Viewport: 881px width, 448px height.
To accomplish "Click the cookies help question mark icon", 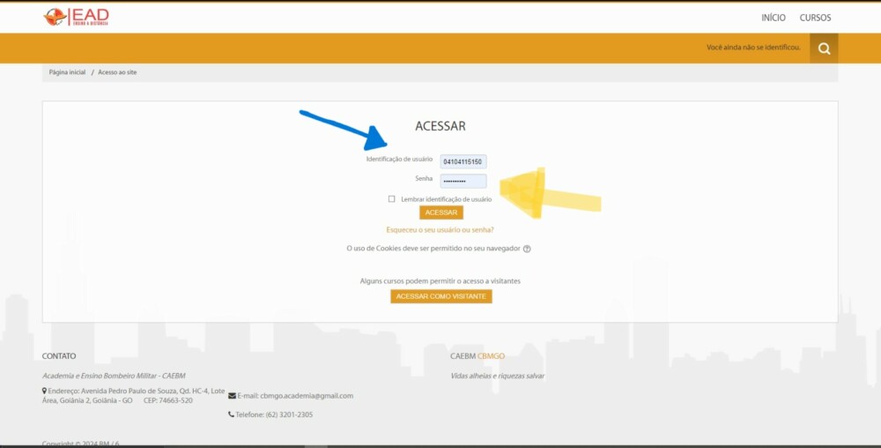I will pos(527,249).
